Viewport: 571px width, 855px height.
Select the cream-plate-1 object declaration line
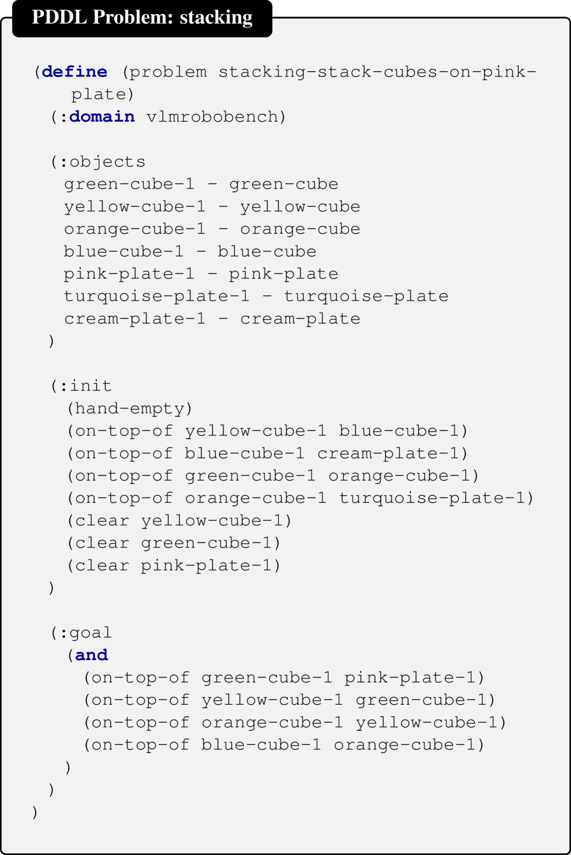tap(212, 319)
